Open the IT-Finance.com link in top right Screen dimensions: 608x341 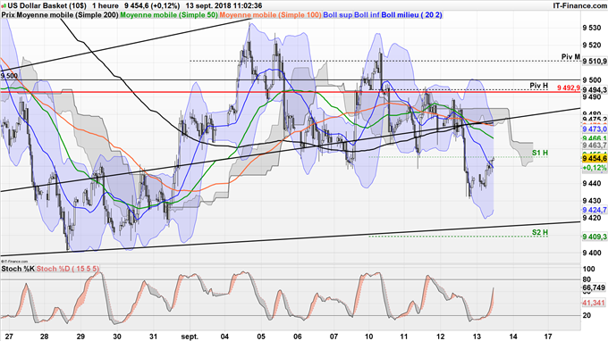579,6
